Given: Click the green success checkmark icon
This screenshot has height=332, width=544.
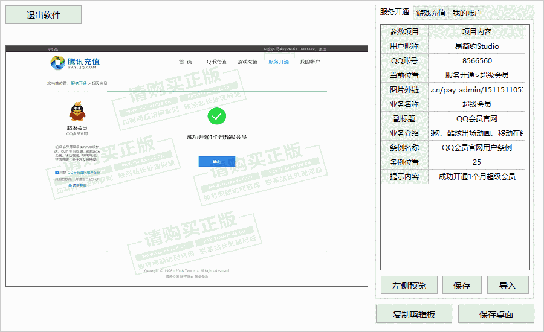Looking at the screenshot, I should click(217, 116).
